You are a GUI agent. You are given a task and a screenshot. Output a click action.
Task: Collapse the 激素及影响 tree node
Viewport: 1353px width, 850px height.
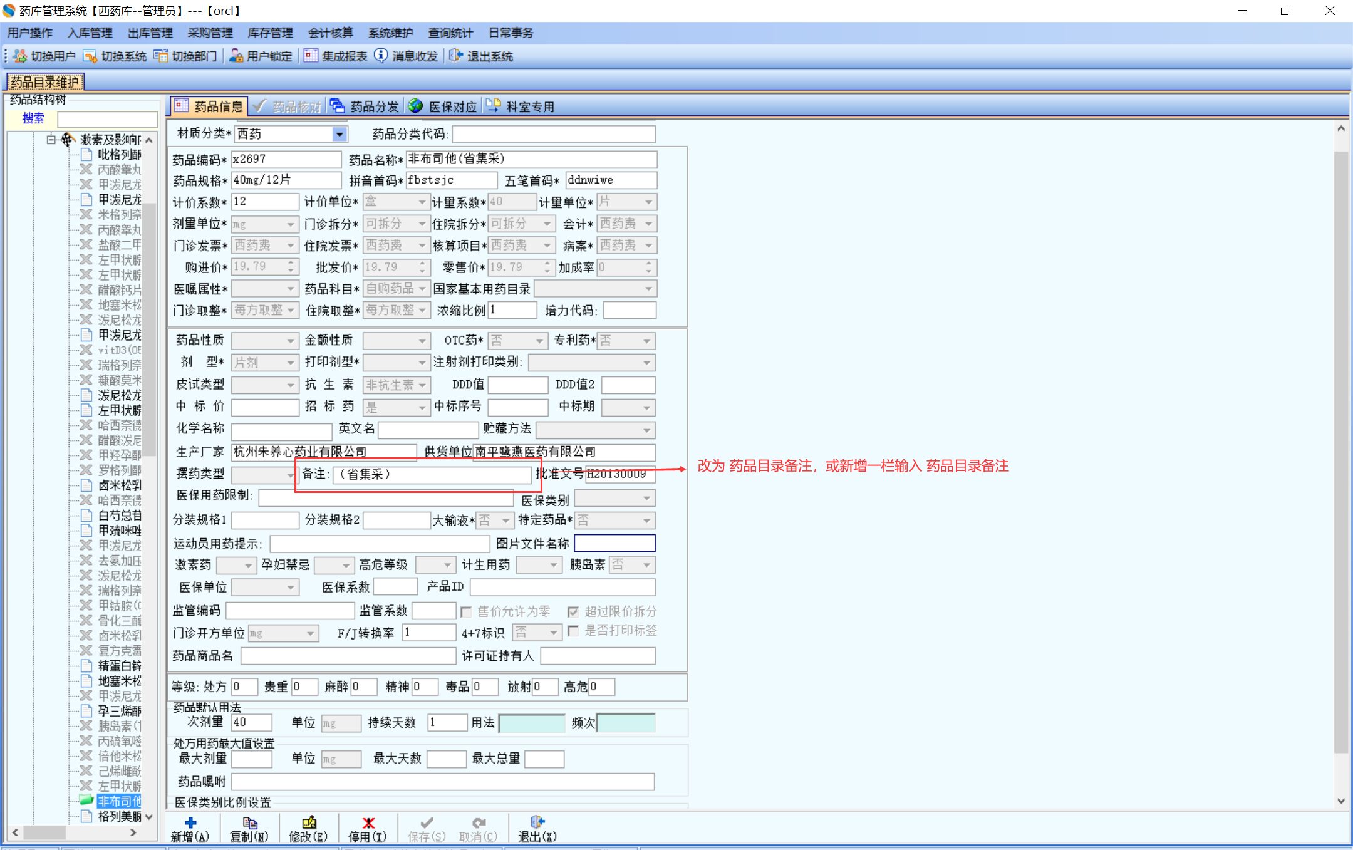point(52,139)
